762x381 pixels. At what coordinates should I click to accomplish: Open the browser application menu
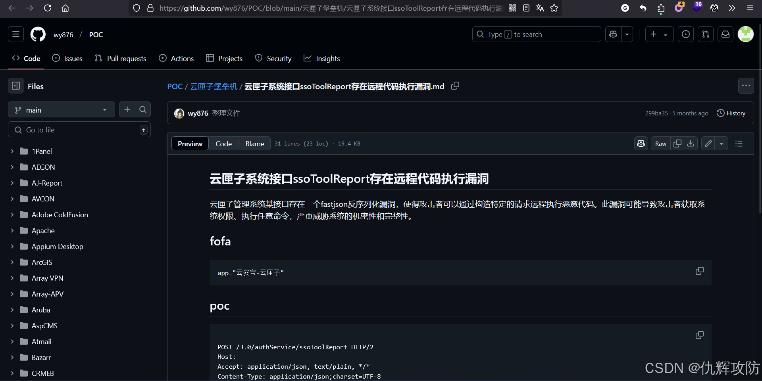(x=750, y=8)
